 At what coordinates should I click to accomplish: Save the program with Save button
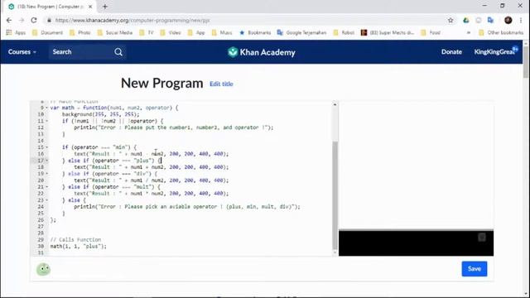point(475,268)
